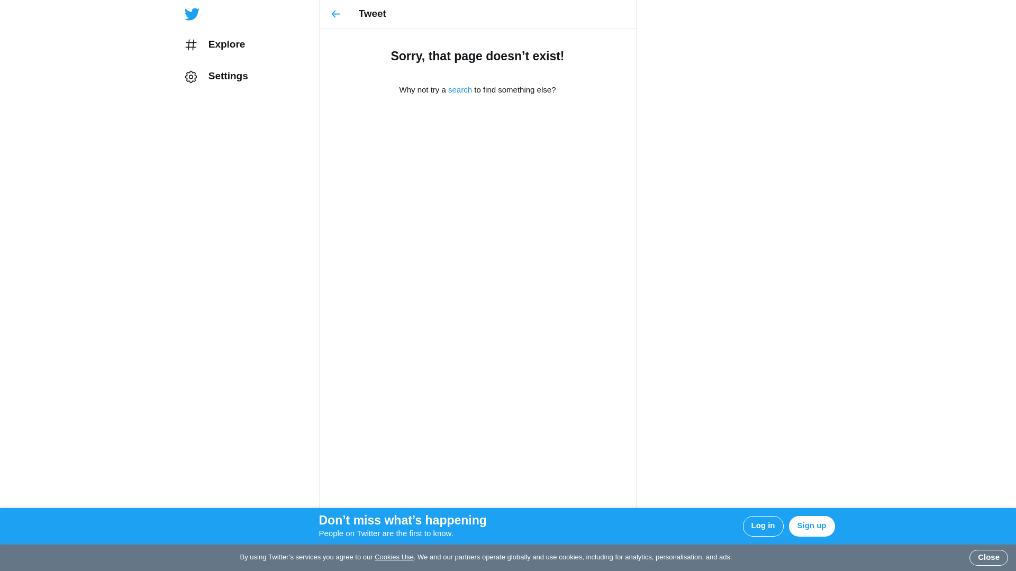Click the Settings gear icon

point(191,77)
